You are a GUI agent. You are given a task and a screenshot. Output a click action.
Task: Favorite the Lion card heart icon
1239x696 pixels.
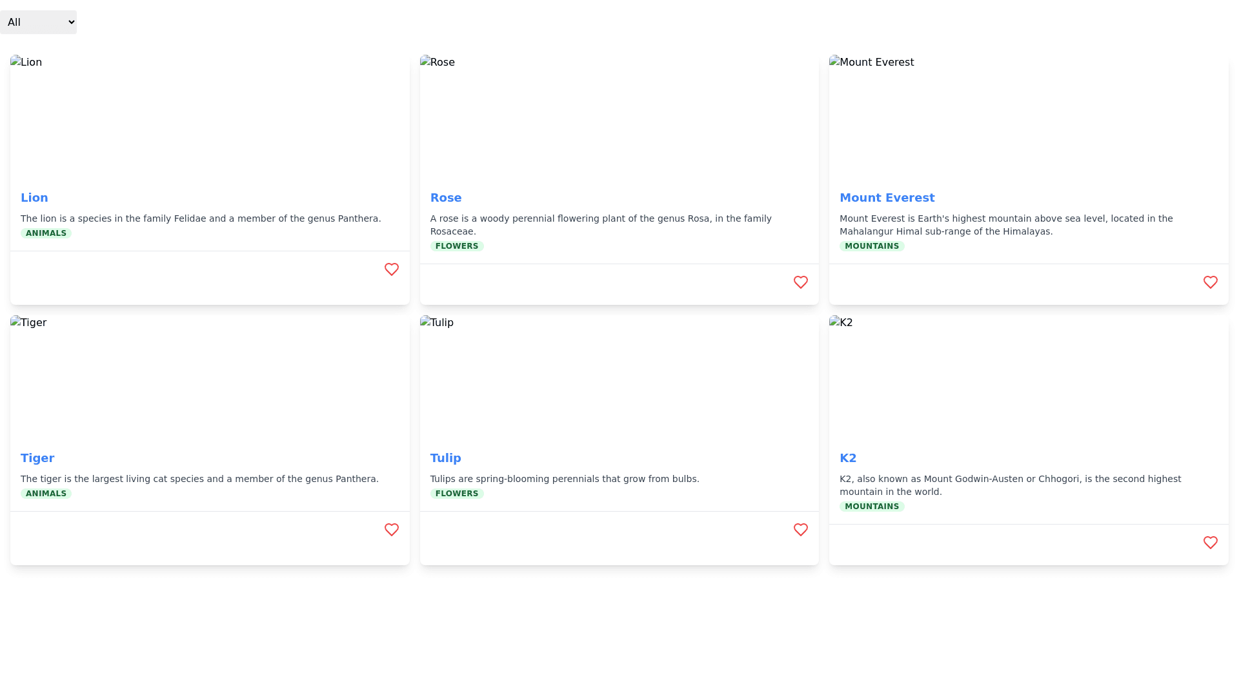click(391, 269)
